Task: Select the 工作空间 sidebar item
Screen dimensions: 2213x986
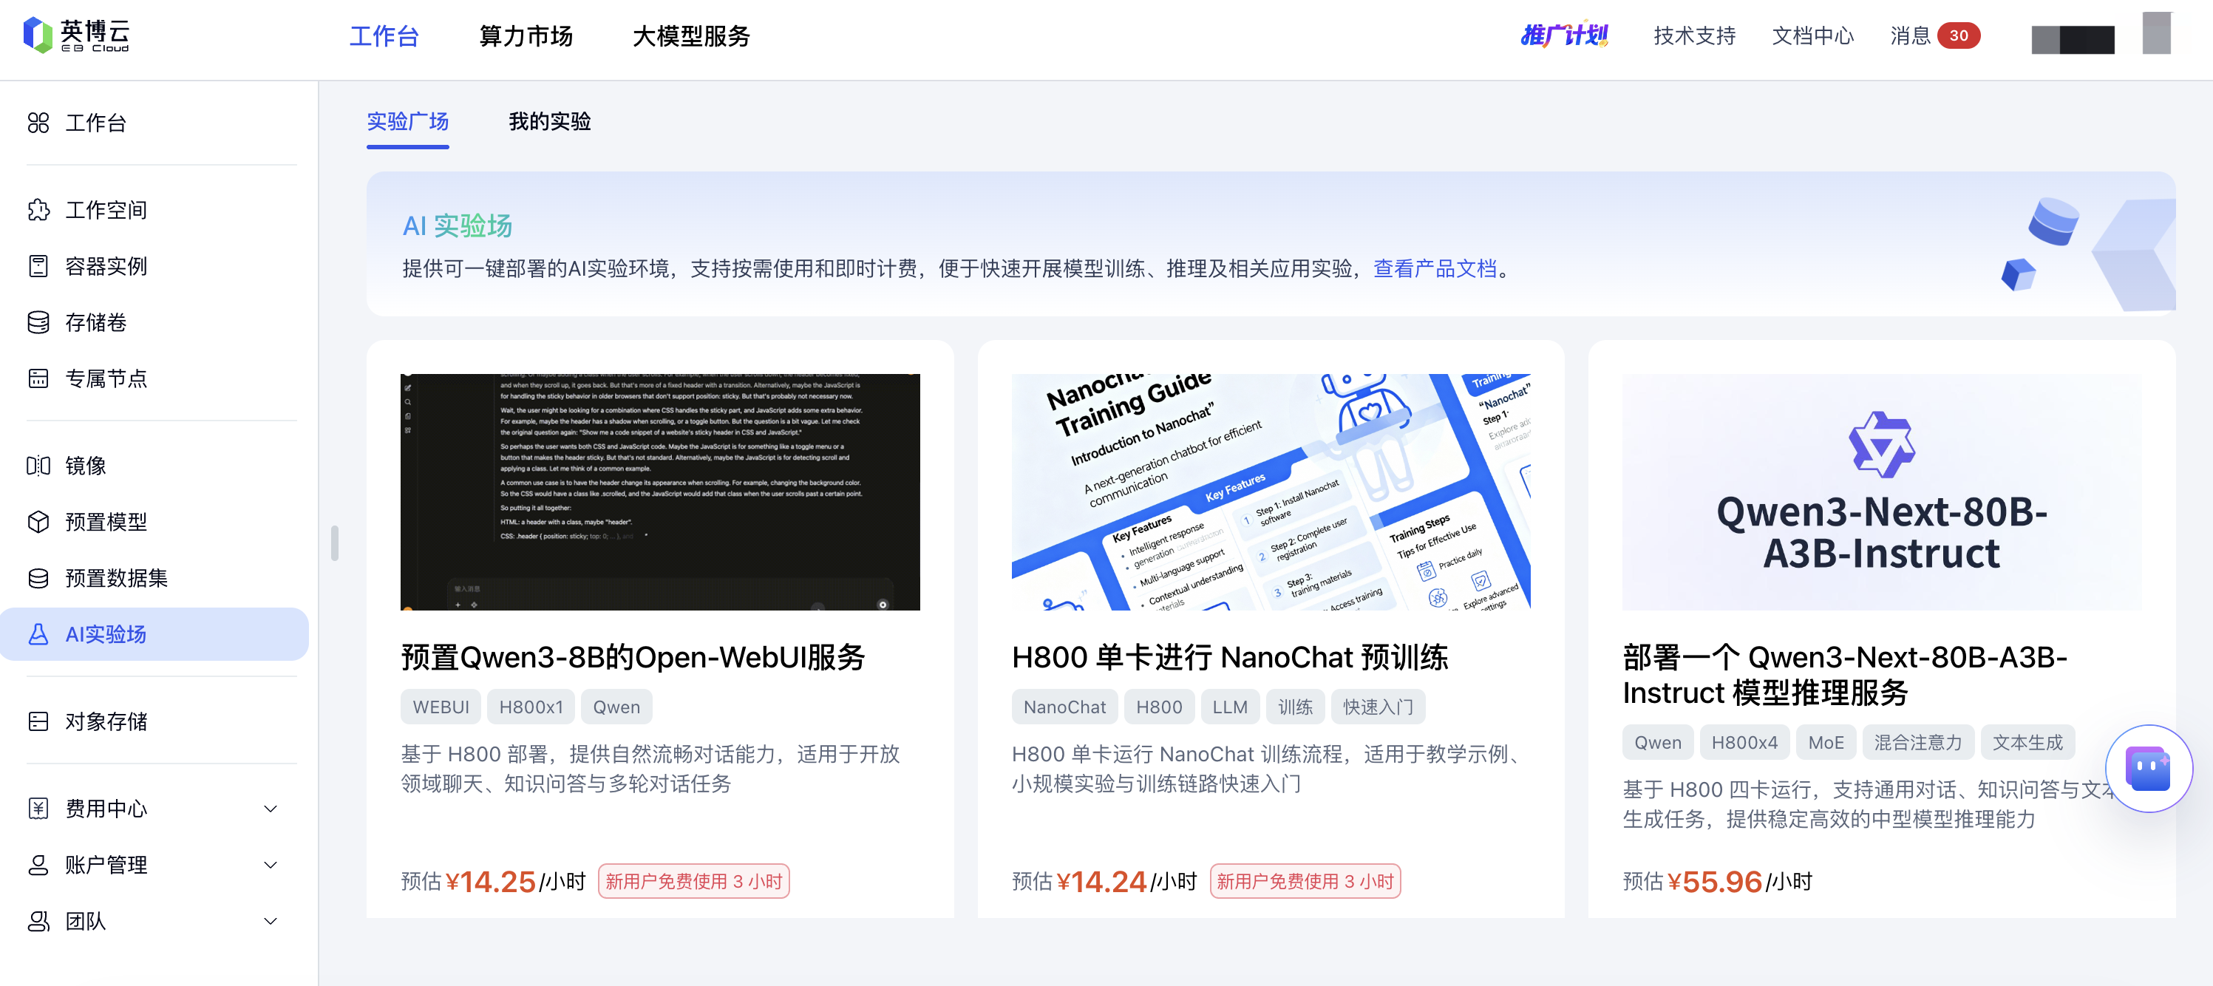Action: [154, 211]
